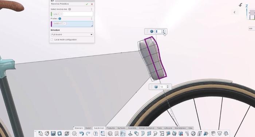Click the blue box extrude subdivision icon
255x137 pixels.
[137, 134]
